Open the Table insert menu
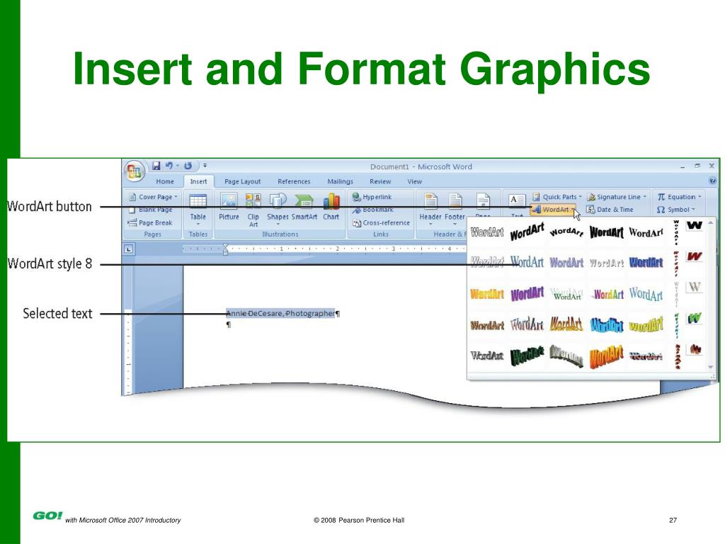The width and height of the screenshot is (725, 544). pyautogui.click(x=198, y=209)
